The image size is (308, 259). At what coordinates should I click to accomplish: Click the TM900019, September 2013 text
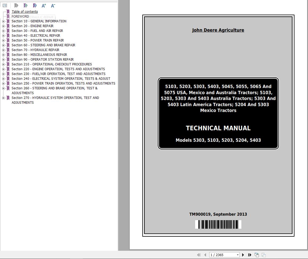point(218,214)
